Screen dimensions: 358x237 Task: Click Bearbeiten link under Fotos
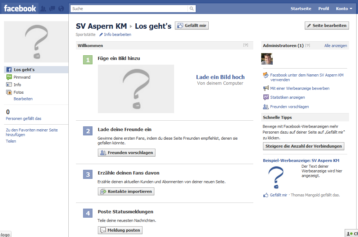click(23, 99)
